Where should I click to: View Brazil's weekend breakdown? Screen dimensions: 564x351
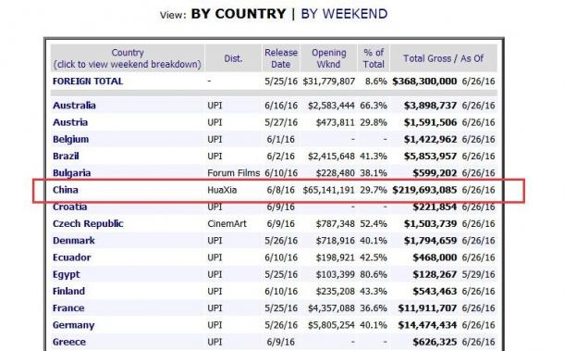coord(66,157)
